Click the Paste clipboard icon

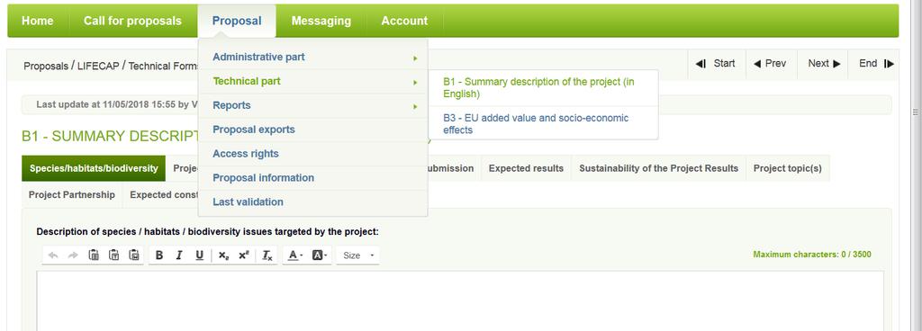[94, 255]
